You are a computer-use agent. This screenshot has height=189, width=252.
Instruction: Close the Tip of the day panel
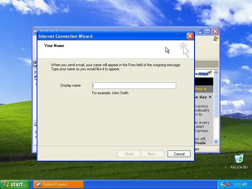210,97
